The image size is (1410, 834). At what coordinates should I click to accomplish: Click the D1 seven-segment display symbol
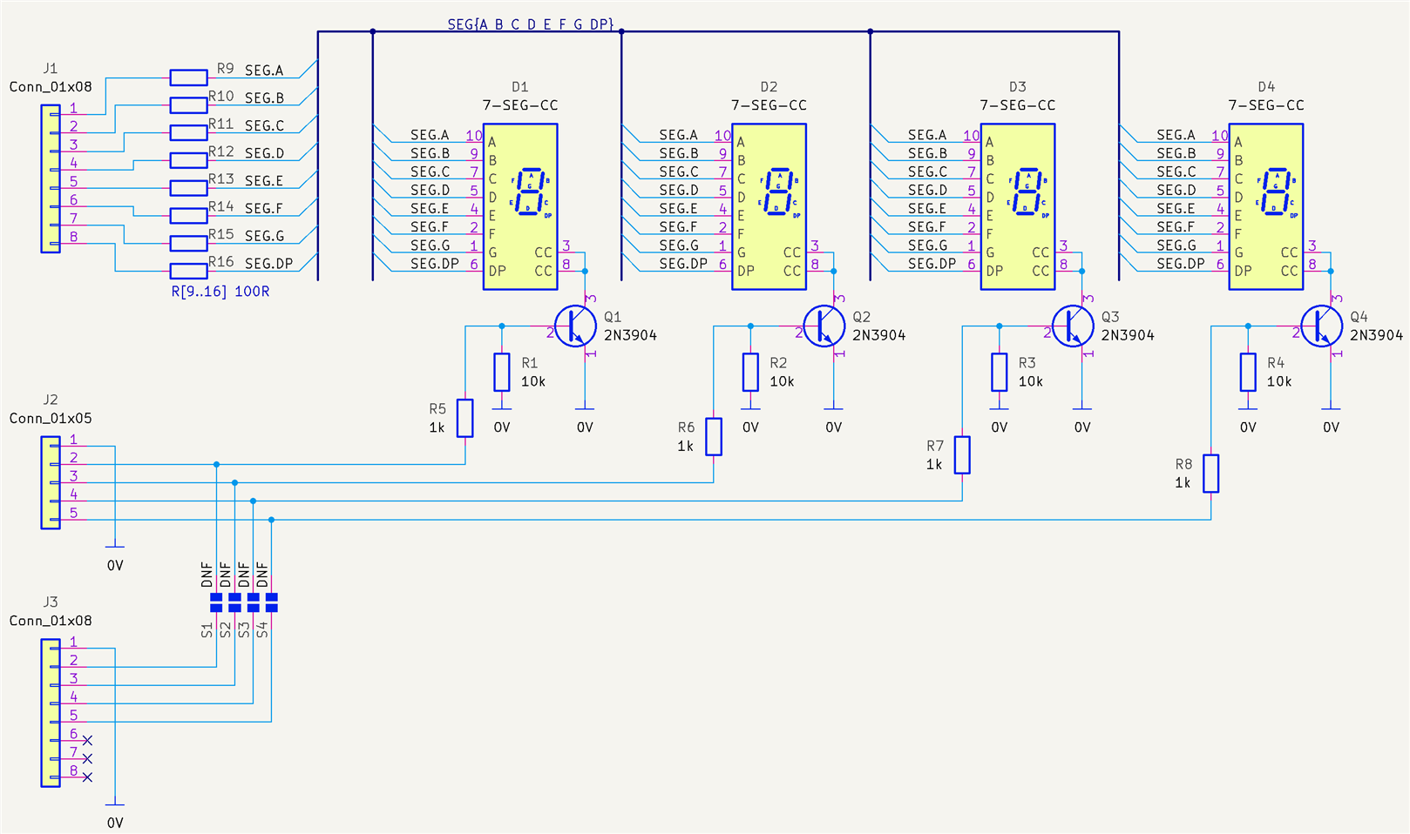click(x=520, y=206)
